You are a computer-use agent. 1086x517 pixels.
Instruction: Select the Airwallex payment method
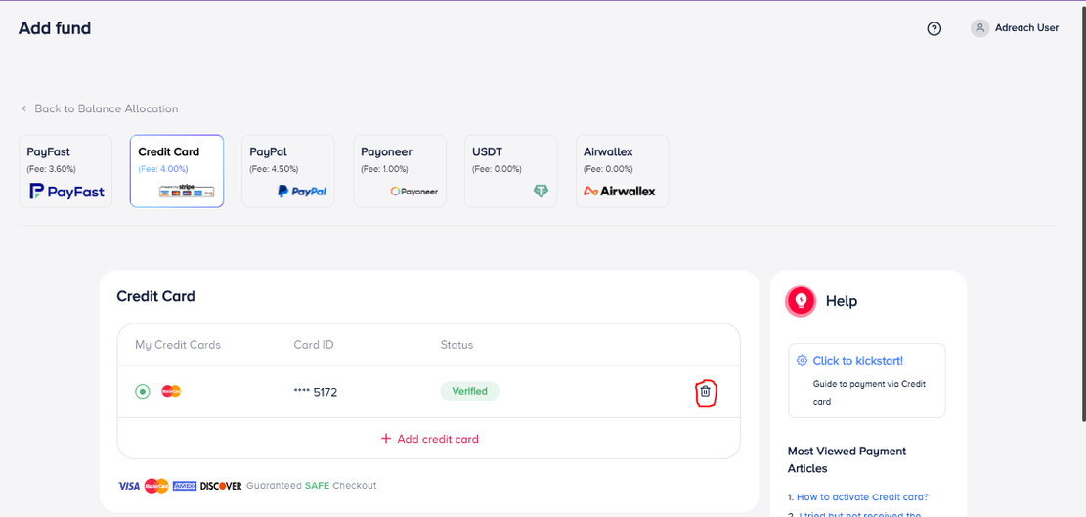pos(622,171)
